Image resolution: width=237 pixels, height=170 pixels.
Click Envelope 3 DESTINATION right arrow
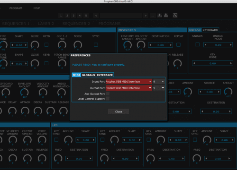pyautogui.click(x=171, y=45)
